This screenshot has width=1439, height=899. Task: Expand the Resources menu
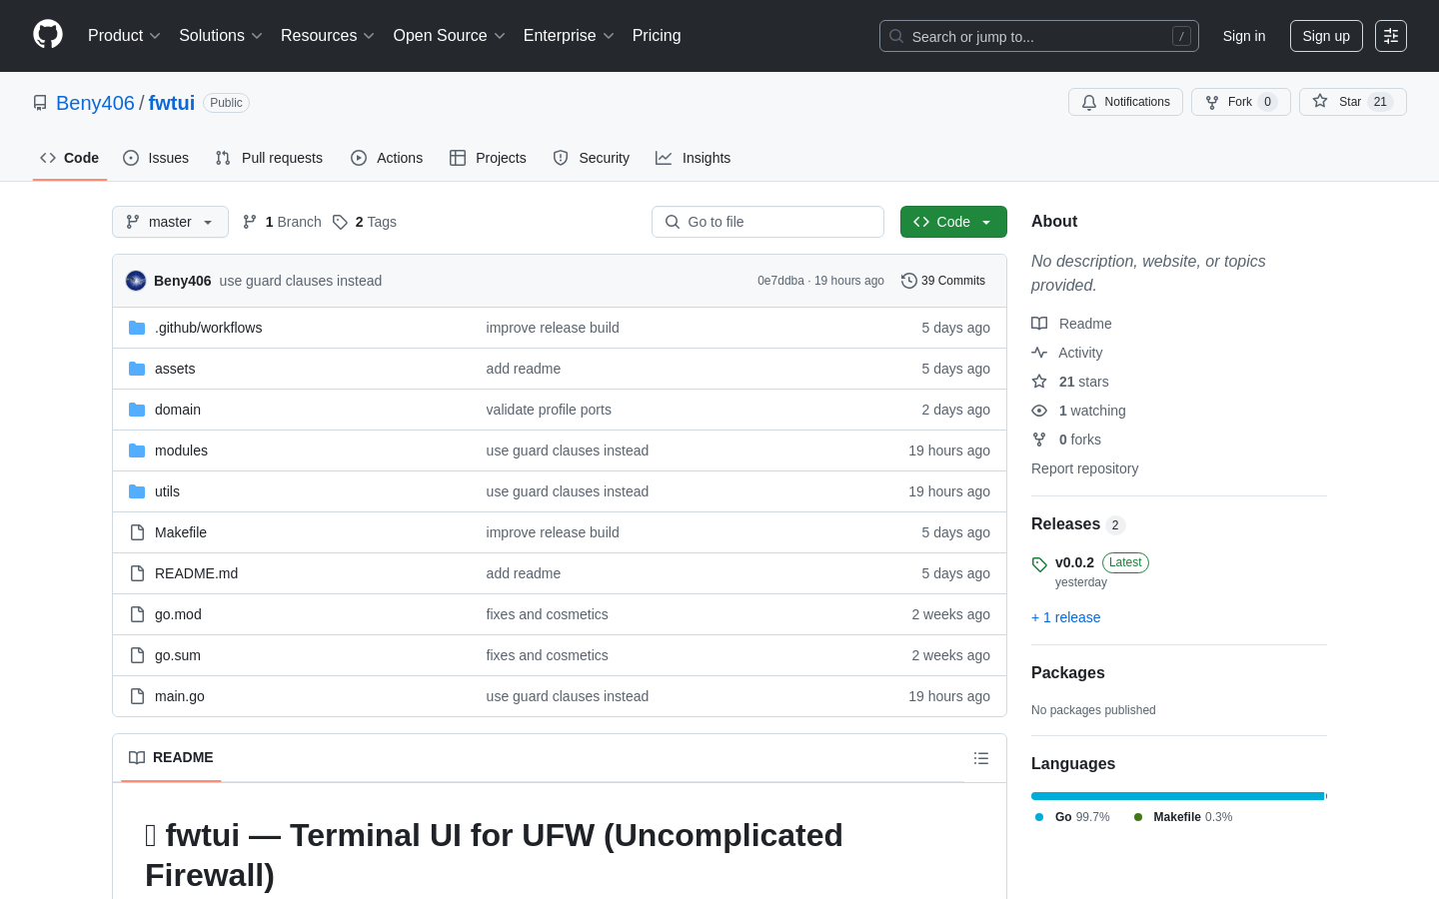point(328,36)
